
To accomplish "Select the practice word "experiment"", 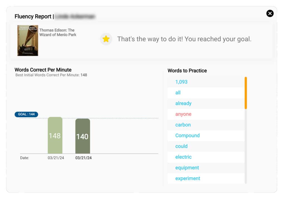I will pyautogui.click(x=188, y=178).
